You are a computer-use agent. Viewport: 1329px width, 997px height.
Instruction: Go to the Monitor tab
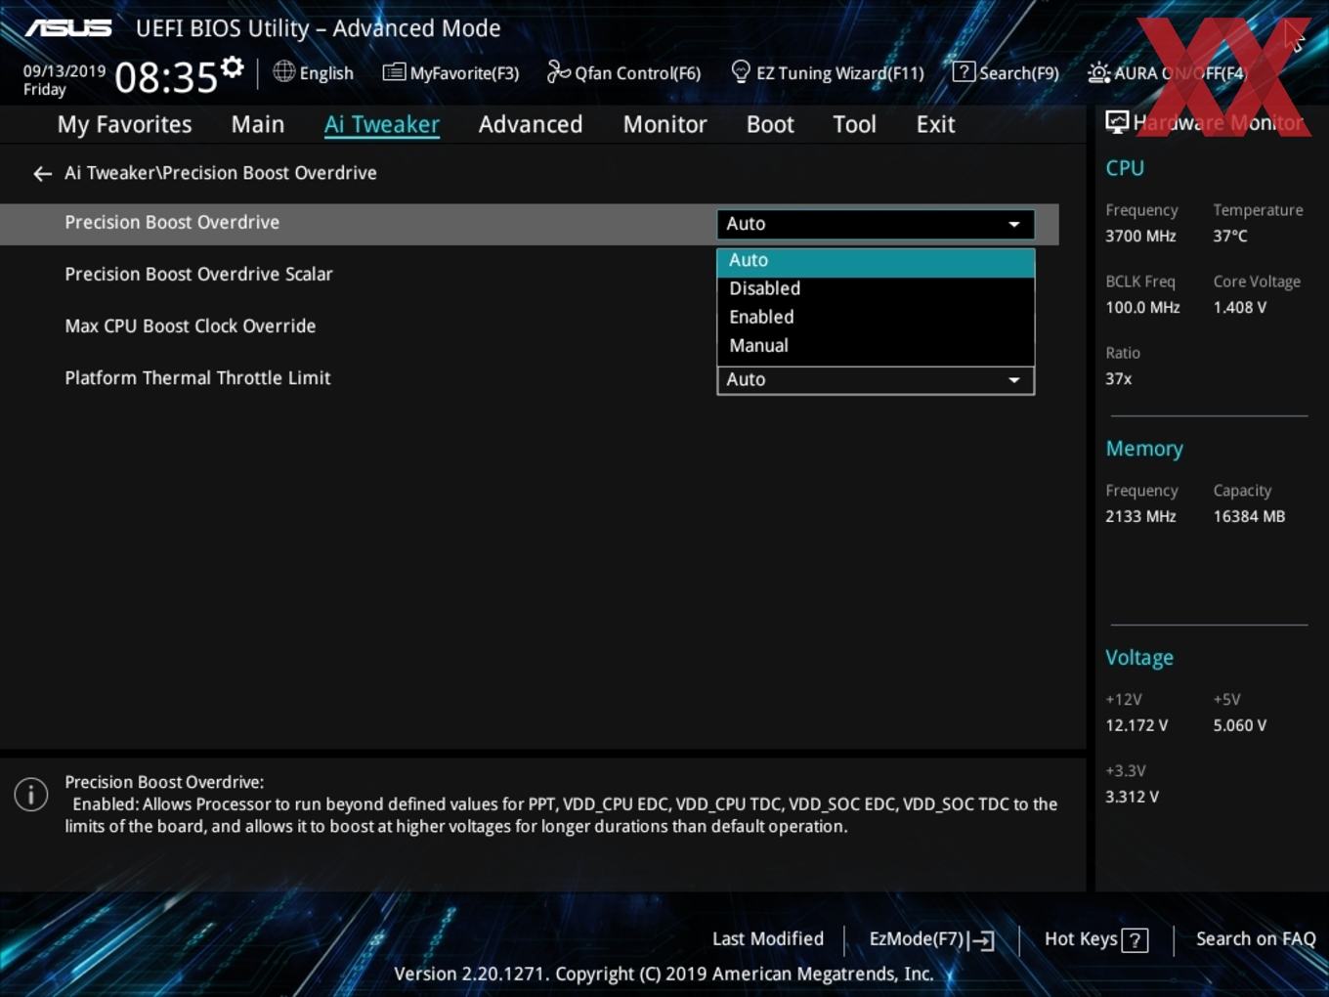click(664, 124)
